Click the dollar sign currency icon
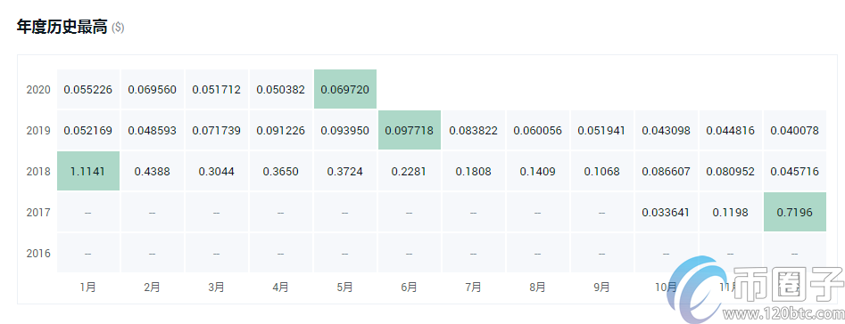Image resolution: width=845 pixels, height=324 pixels. point(118,28)
